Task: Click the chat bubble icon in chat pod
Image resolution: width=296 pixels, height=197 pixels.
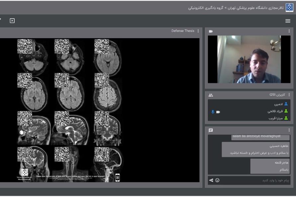Action: click(211, 130)
